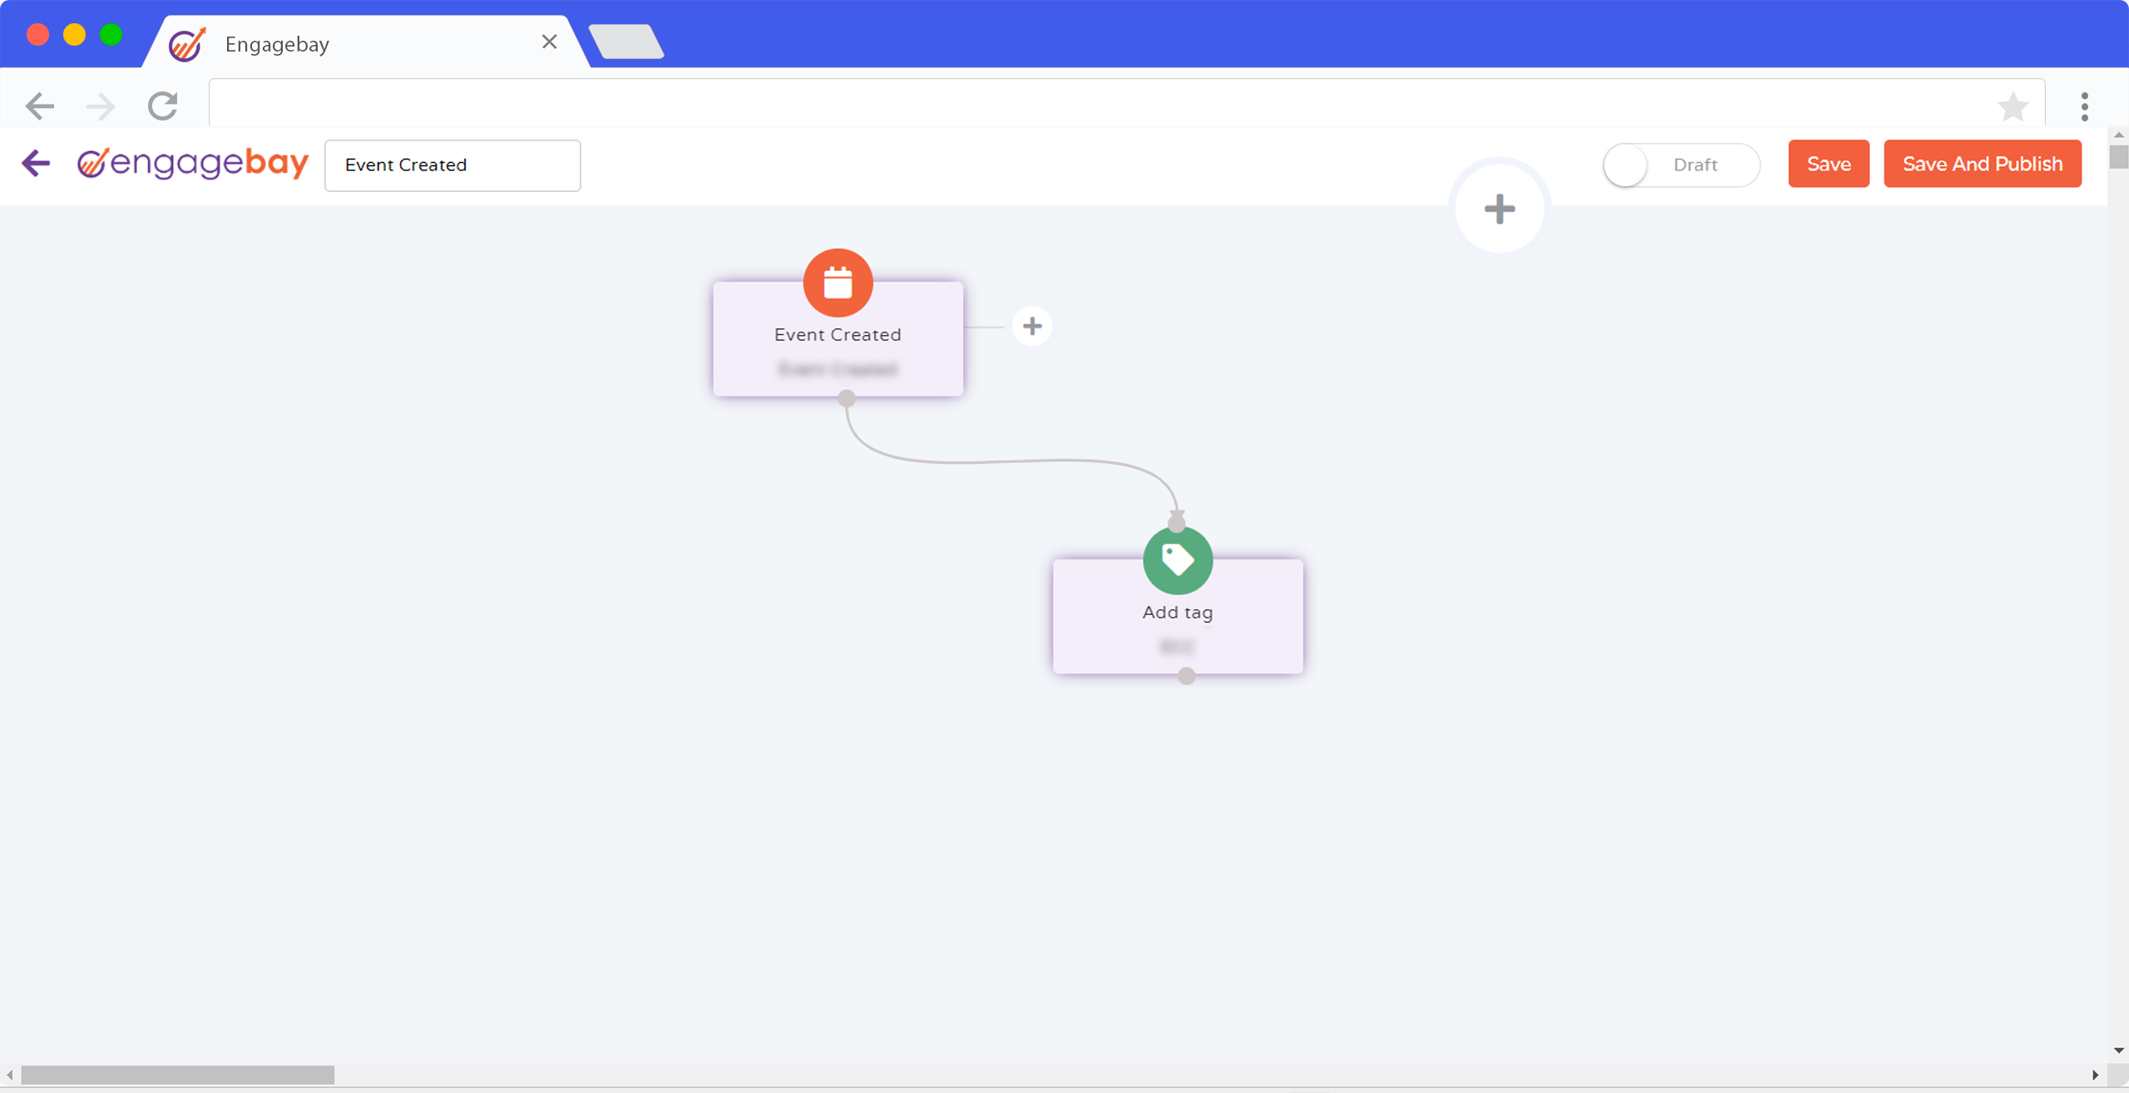Open a new blank browser tab

tap(626, 42)
